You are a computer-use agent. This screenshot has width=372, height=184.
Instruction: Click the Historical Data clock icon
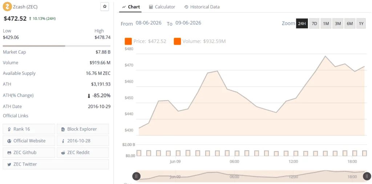[x=186, y=7]
